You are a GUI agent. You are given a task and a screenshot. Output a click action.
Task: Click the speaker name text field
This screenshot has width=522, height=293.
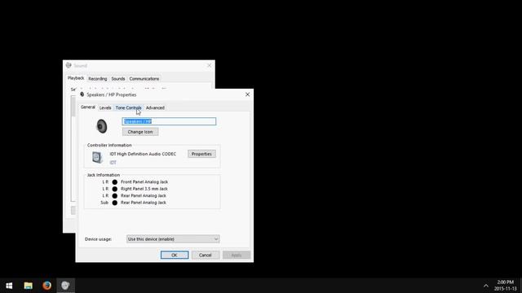(x=169, y=121)
